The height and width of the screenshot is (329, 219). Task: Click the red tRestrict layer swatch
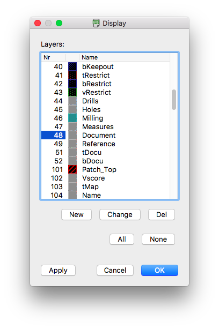click(x=72, y=75)
